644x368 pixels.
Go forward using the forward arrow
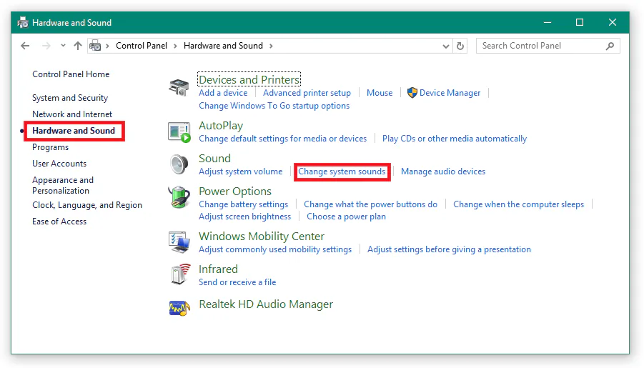tap(46, 46)
